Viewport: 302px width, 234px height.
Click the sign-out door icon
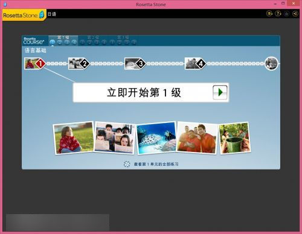coord(295,14)
